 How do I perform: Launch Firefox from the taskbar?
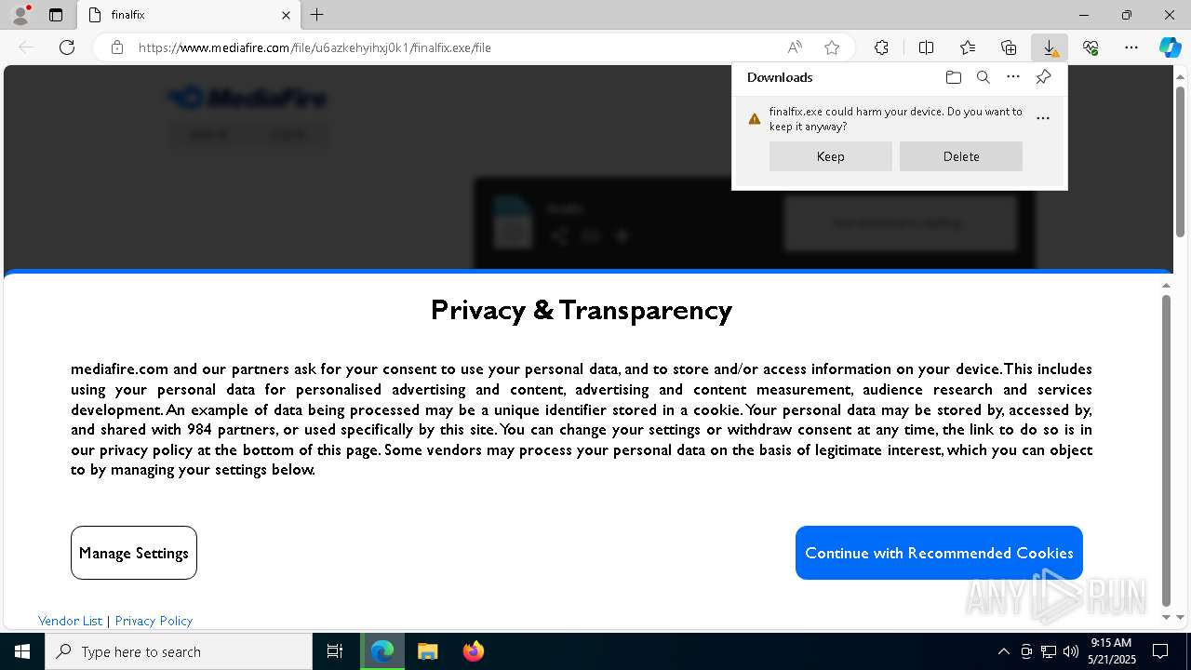pos(473,651)
